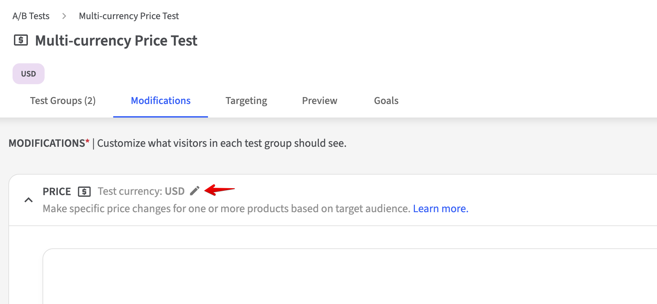
Task: Open the Test Groups (2) tab
Action: pos(63,101)
